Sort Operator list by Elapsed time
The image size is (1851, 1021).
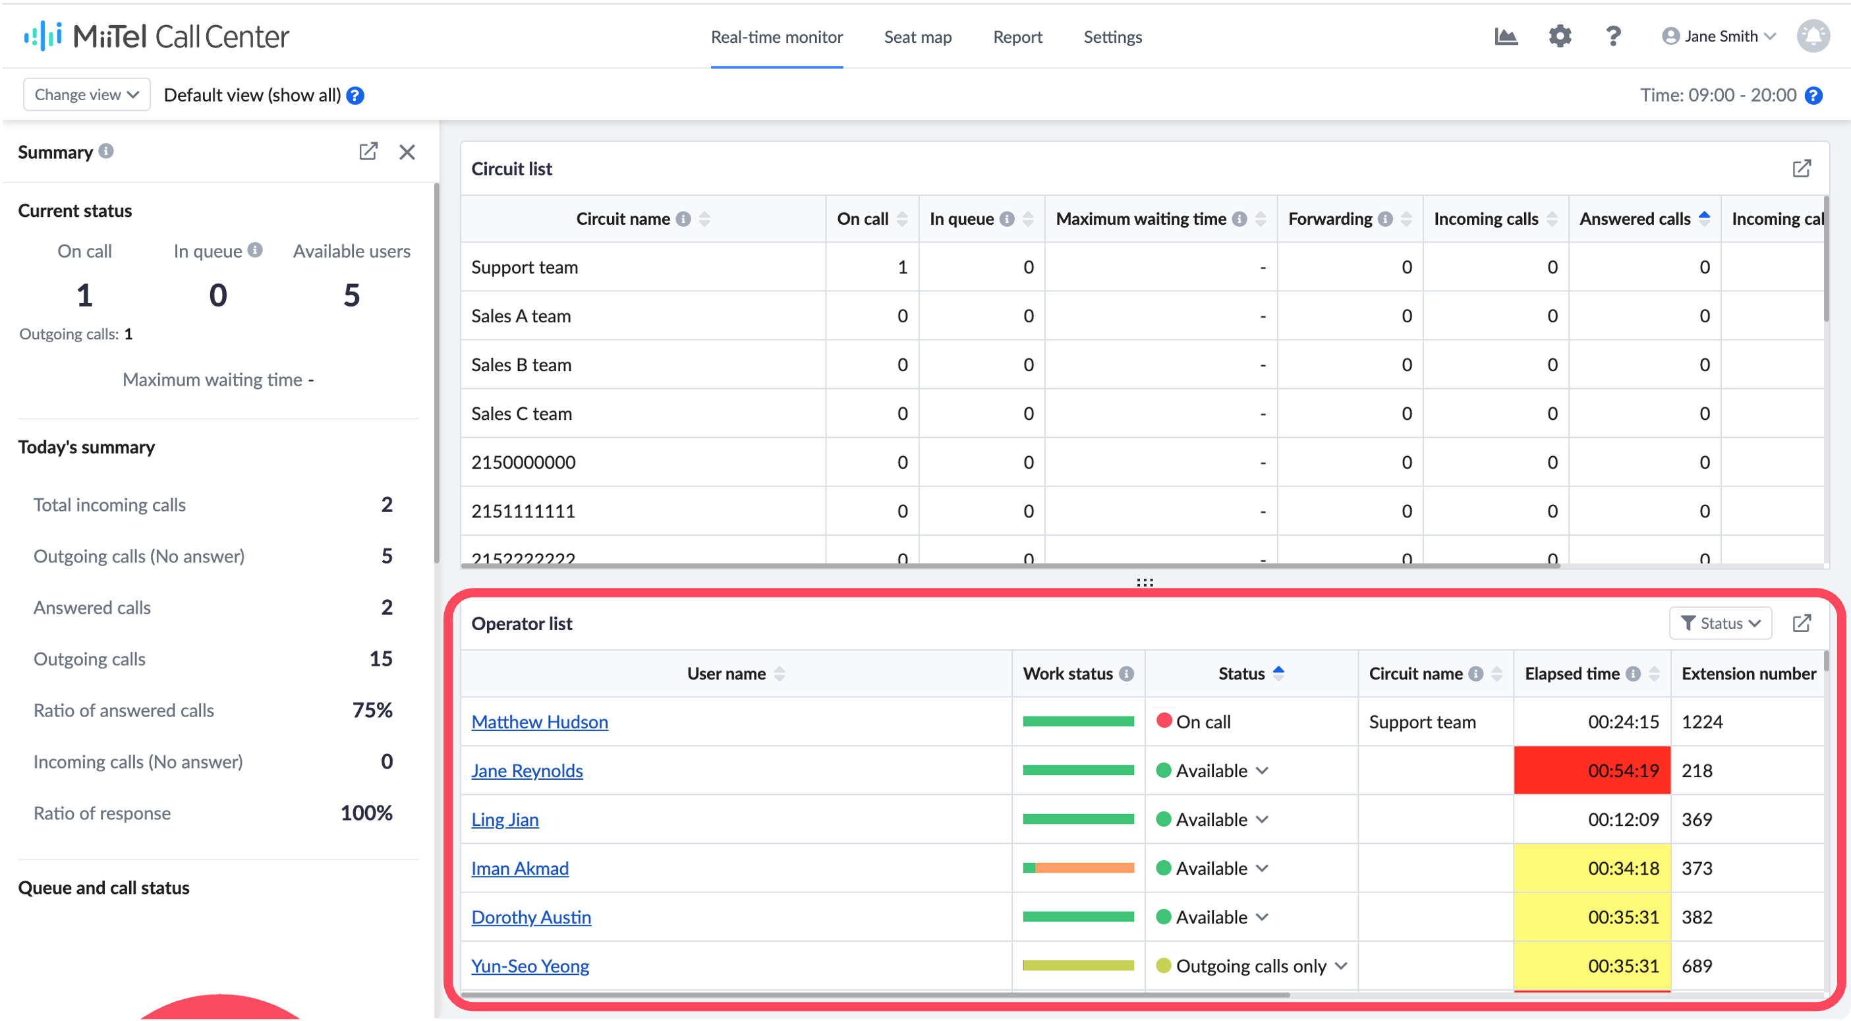[x=1653, y=673]
